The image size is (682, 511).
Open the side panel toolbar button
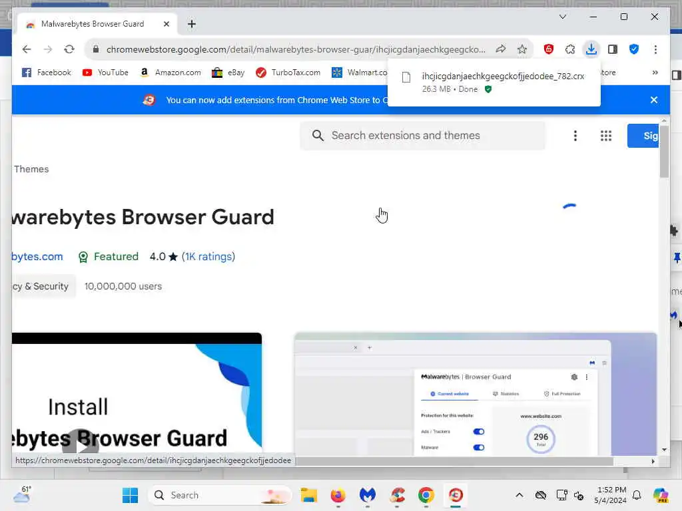point(613,49)
